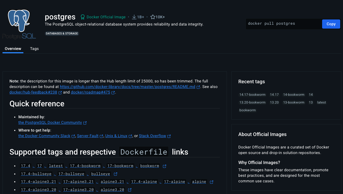Open the alpine3.21 tag link

(x=112, y=182)
